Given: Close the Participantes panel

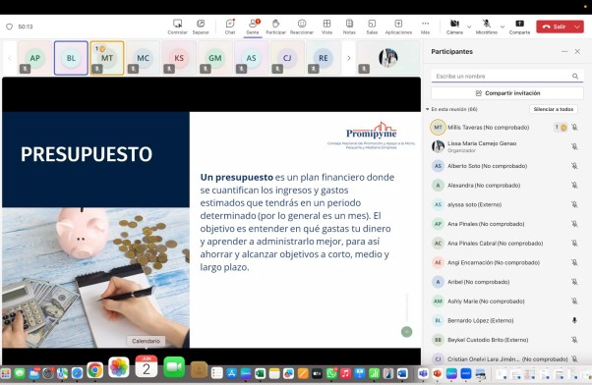Looking at the screenshot, I should tap(577, 51).
